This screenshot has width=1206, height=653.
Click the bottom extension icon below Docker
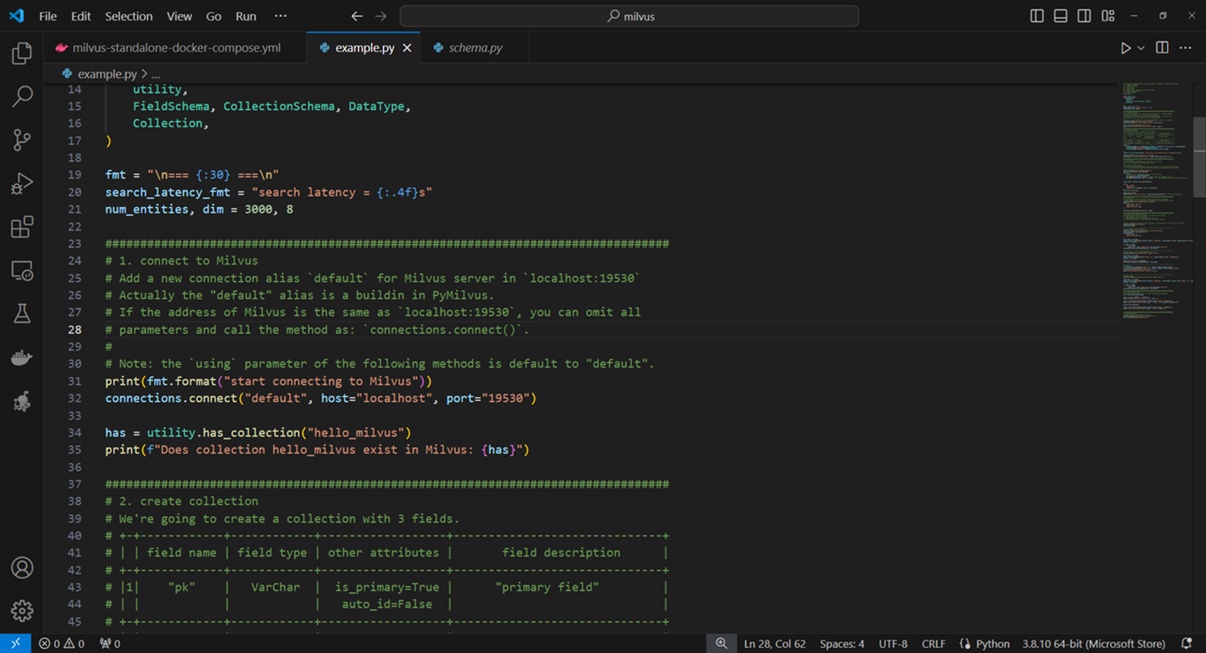[22, 401]
